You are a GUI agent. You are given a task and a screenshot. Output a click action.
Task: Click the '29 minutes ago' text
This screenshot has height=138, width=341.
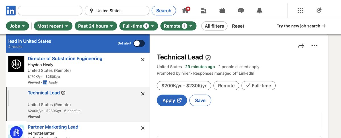[200, 67]
